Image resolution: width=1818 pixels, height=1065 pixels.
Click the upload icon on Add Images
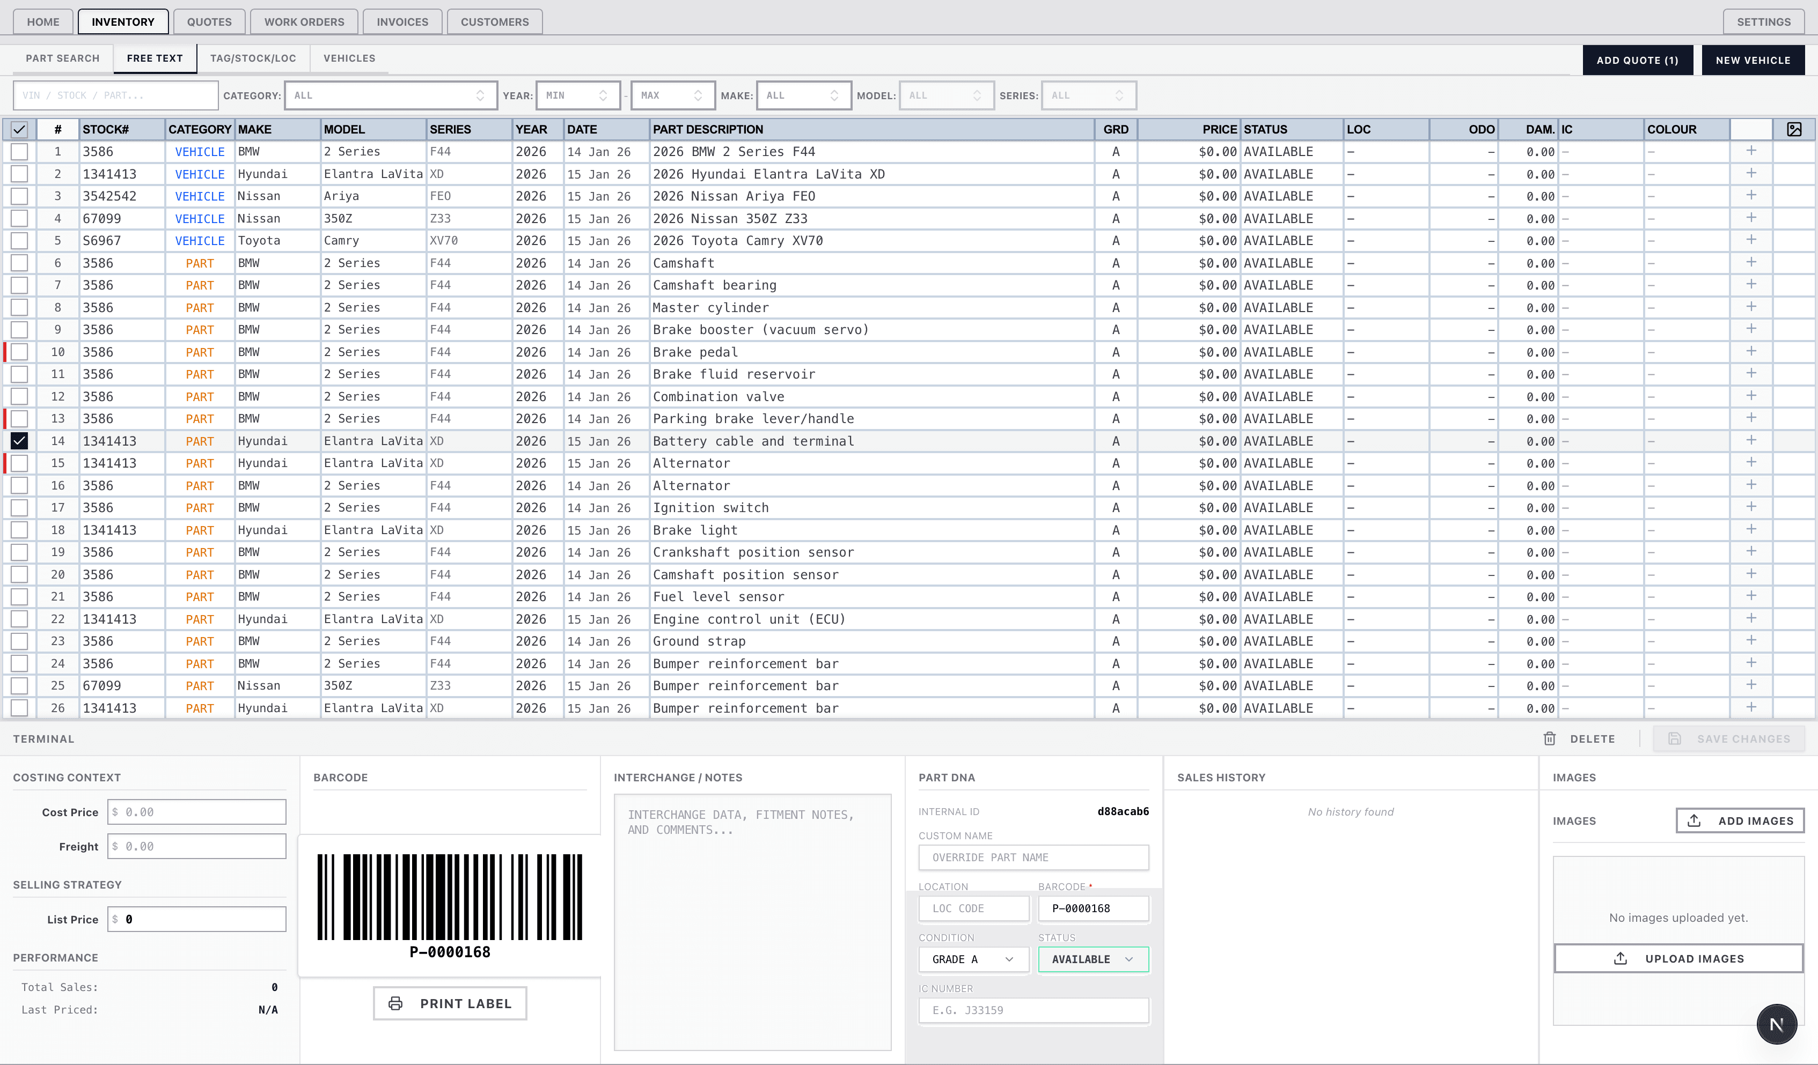click(x=1694, y=820)
